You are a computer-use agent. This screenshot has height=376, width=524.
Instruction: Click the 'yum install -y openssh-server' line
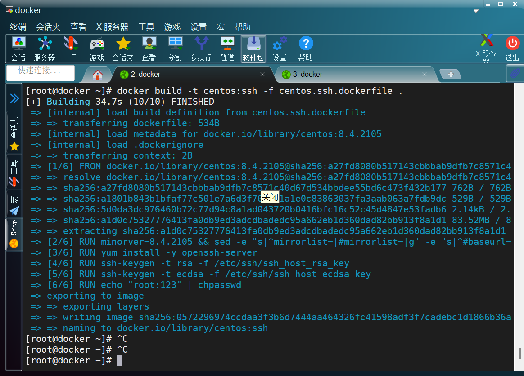click(144, 252)
